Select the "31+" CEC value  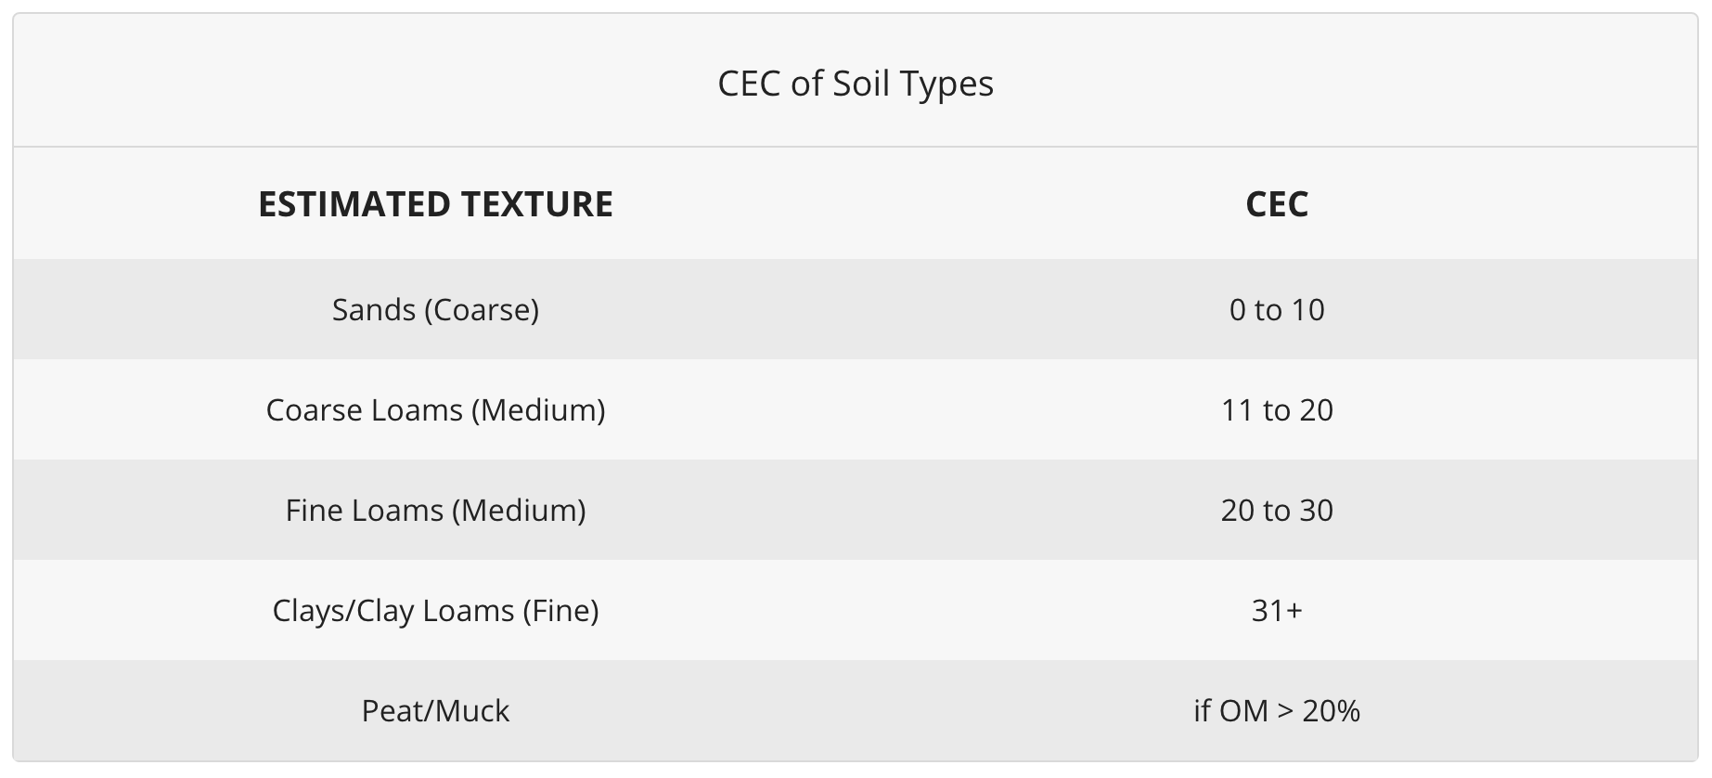click(1276, 610)
